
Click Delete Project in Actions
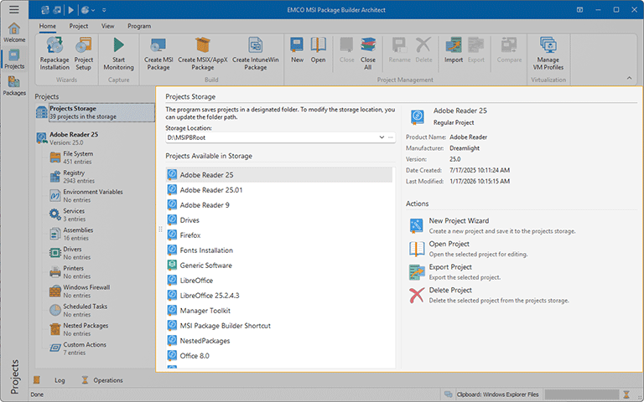tap(449, 291)
